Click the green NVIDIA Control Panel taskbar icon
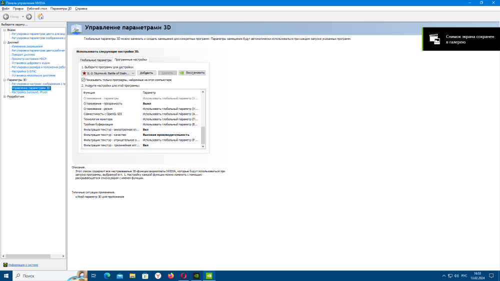This screenshot has height=281, width=500. coord(209,276)
